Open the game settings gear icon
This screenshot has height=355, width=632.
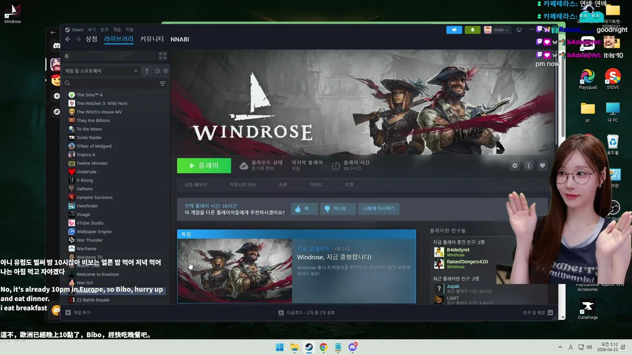pos(515,166)
